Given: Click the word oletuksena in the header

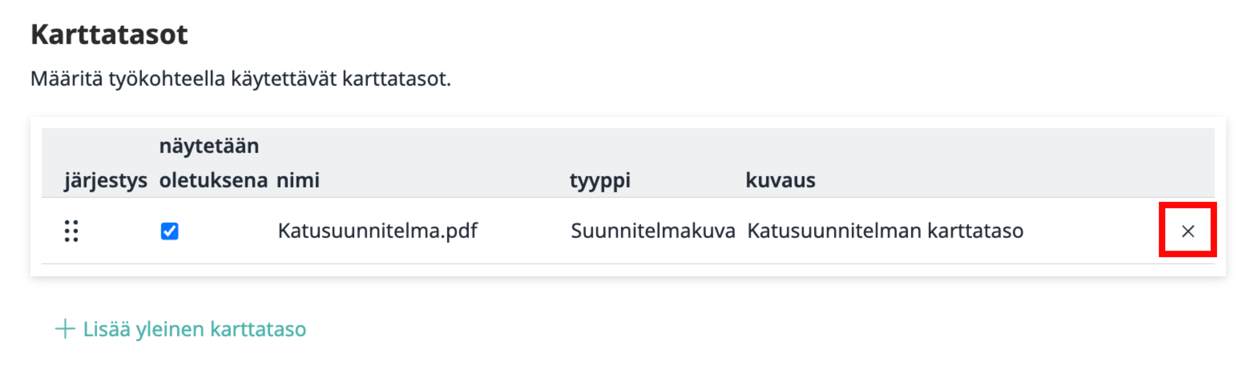Looking at the screenshot, I should [x=213, y=180].
